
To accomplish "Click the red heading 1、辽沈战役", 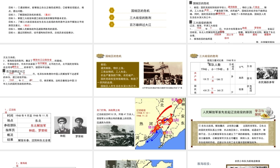I will pyautogui.click(x=10, y=111).
